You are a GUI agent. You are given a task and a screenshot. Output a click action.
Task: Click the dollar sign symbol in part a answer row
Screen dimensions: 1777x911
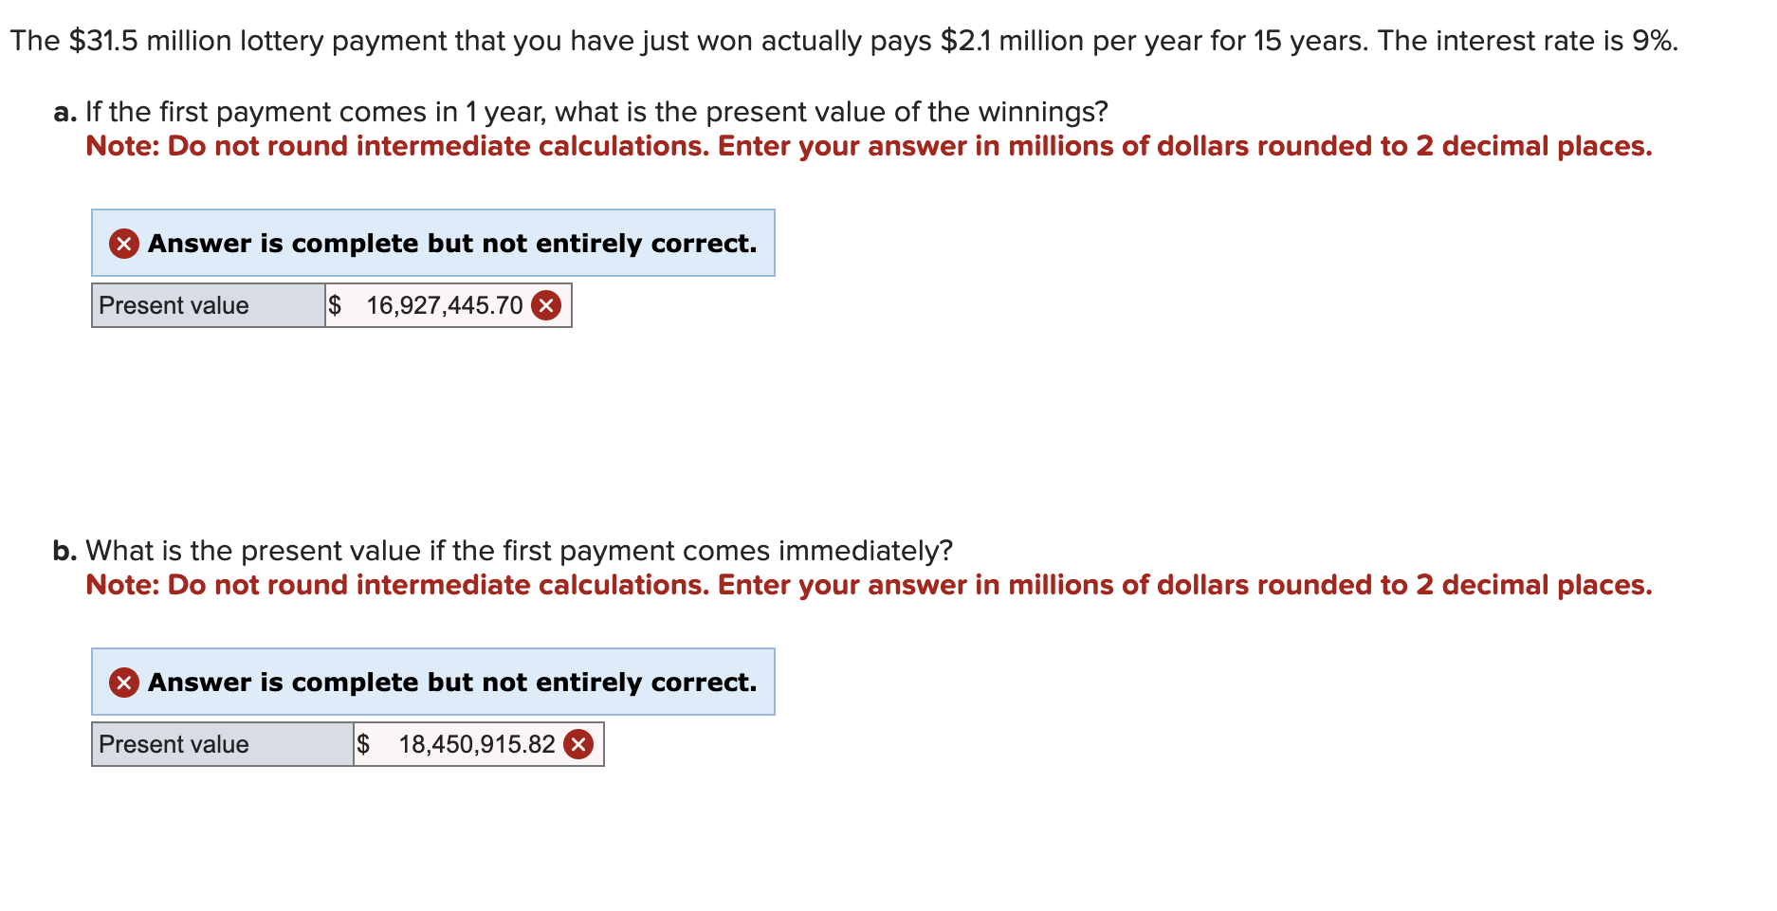tap(334, 304)
